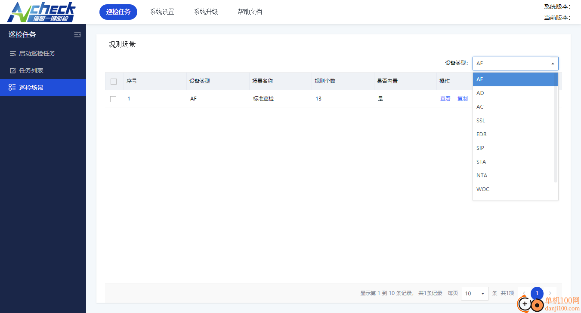The width and height of the screenshot is (581, 313).
Task: Click the 标准巡检 scene name cell
Action: (263, 99)
